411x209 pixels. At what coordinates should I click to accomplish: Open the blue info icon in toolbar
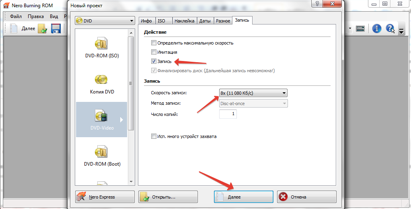[x=377, y=28]
